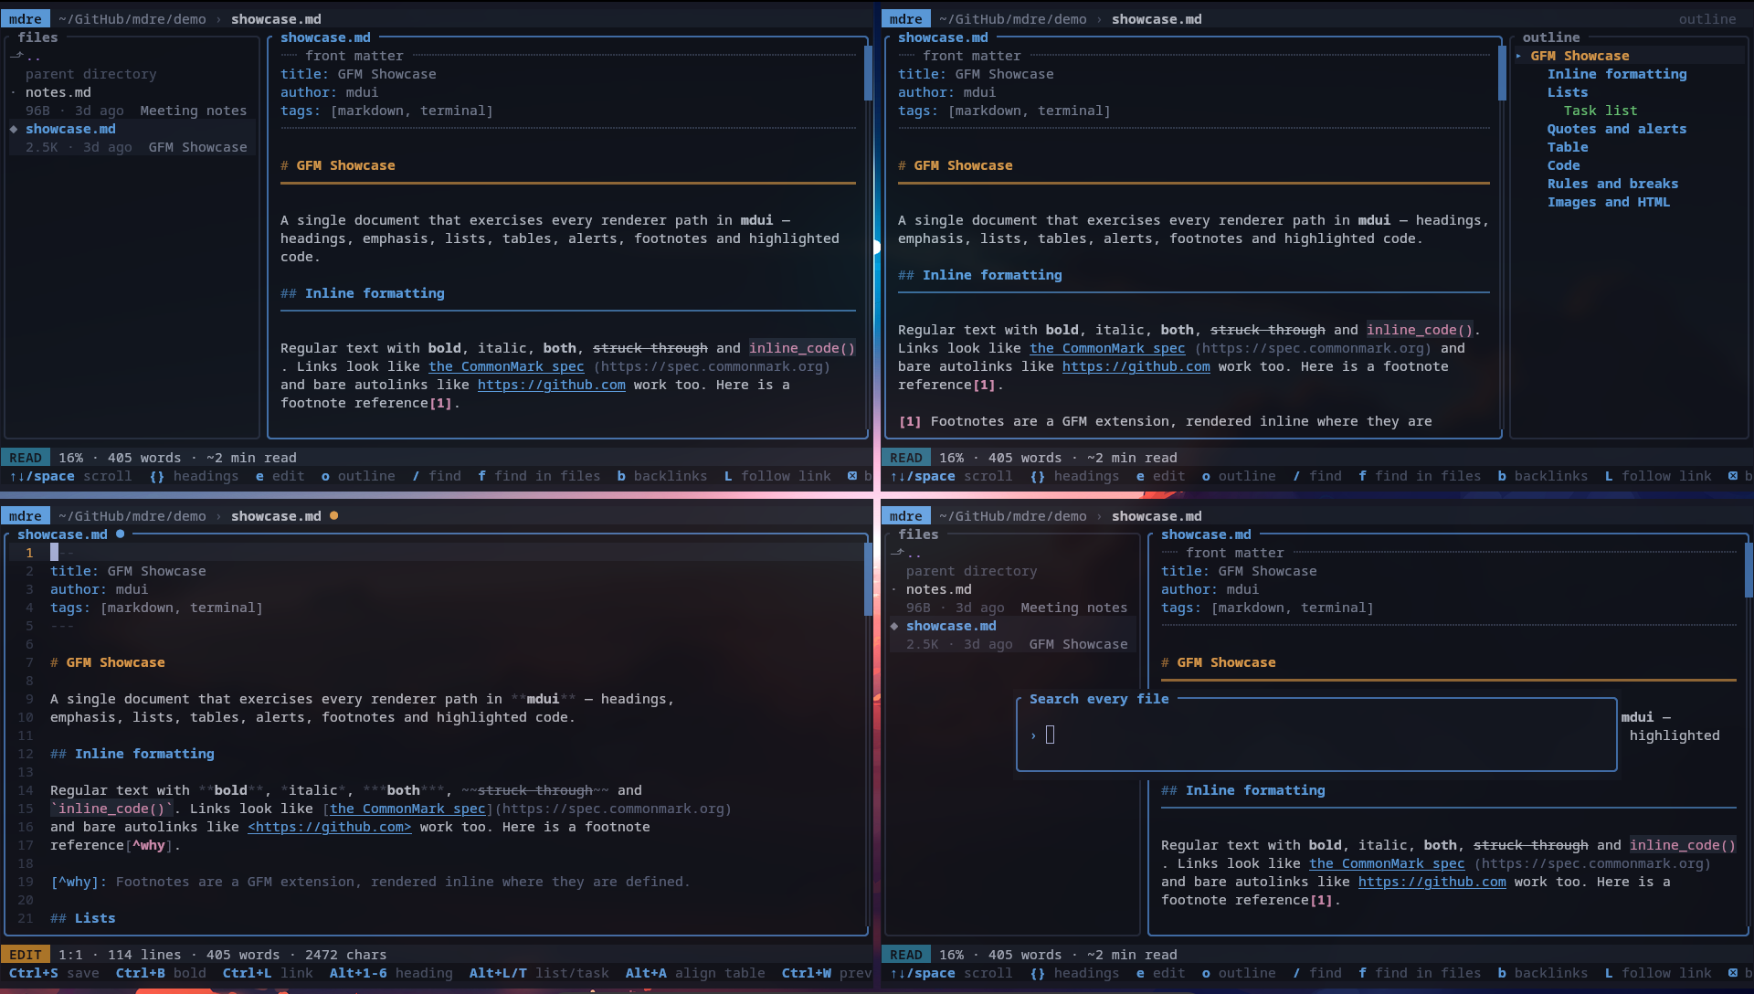Image resolution: width=1754 pixels, height=994 pixels.
Task: Click 'b backlinks' hint in top-left pane footer
Action: coord(662,476)
